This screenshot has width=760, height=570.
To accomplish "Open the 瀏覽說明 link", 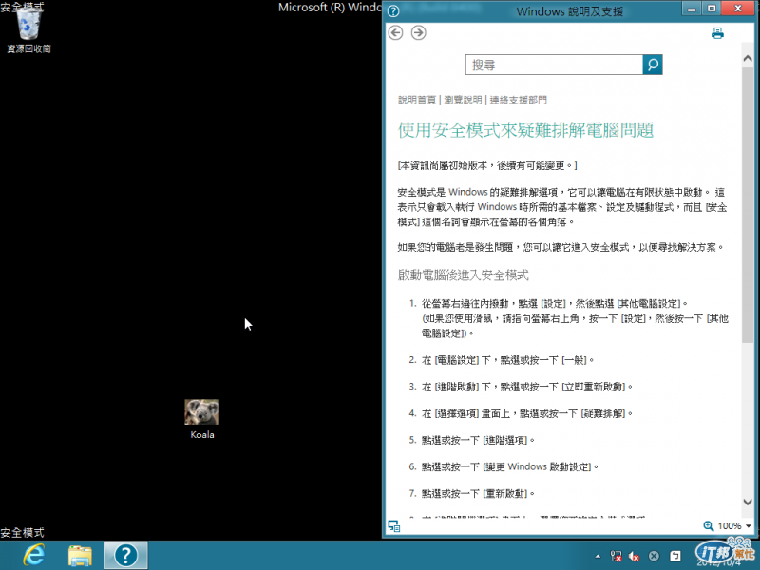I will point(463,100).
